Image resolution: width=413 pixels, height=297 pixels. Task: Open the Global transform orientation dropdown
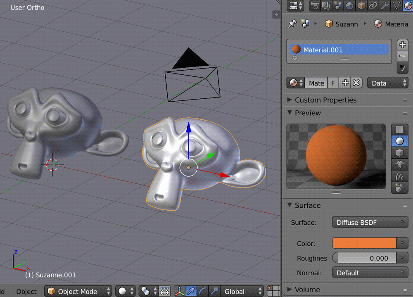tap(242, 291)
